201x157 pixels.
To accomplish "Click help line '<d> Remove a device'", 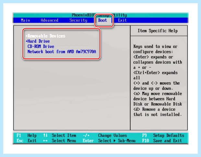I will pos(154,109).
